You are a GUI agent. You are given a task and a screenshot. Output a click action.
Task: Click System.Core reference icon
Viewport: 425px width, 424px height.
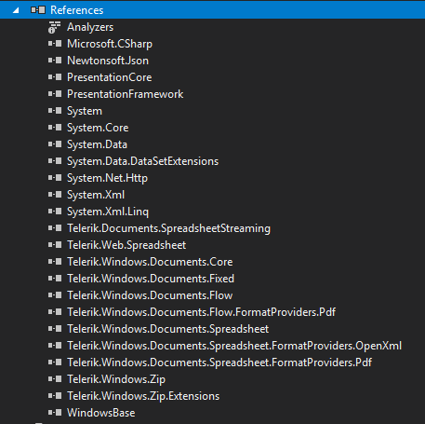[55, 128]
